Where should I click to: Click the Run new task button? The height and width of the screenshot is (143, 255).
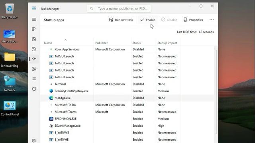[x=121, y=20]
